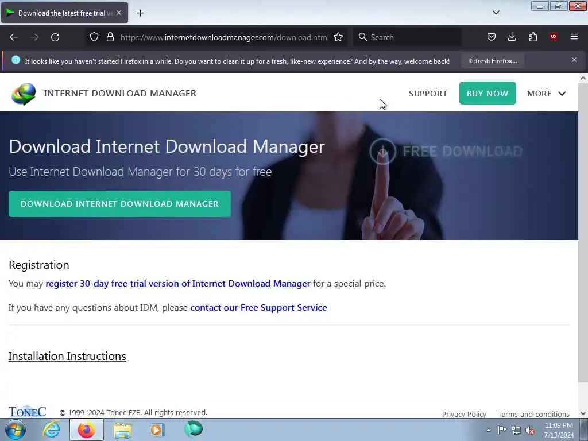Open the tracking protection shield icon

pos(94,37)
